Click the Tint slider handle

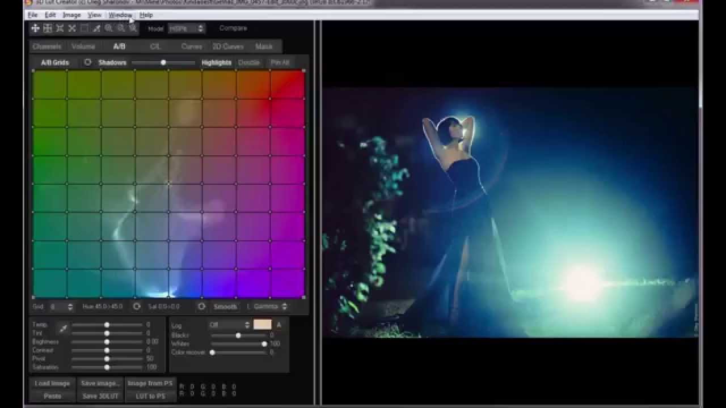click(x=107, y=333)
